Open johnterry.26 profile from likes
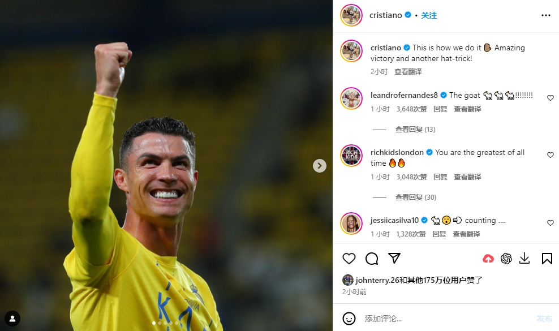This screenshot has width=559, height=331. click(x=377, y=280)
